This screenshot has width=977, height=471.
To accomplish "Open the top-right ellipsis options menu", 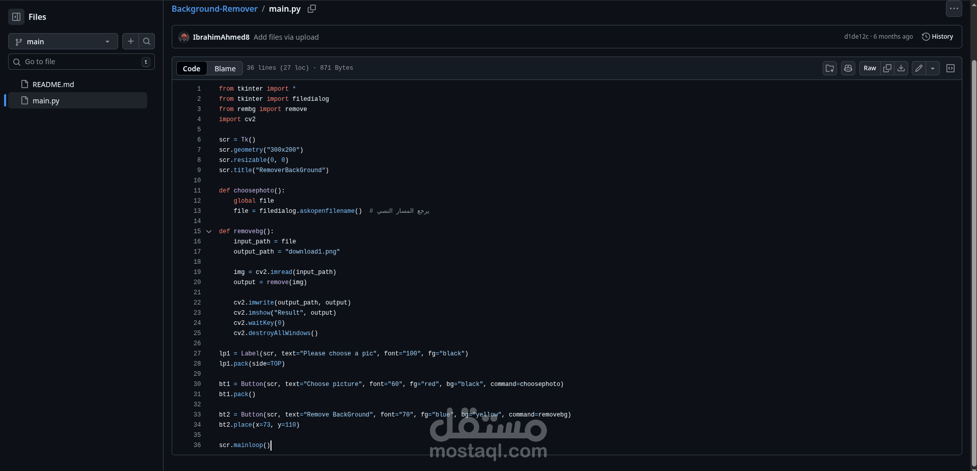I will click(953, 9).
